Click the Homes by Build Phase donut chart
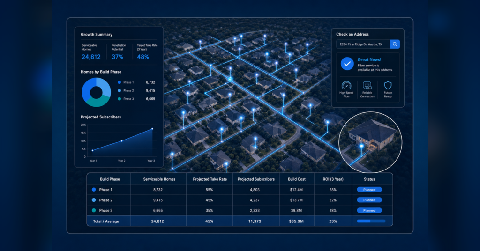This screenshot has height=251, width=480. pos(96,92)
